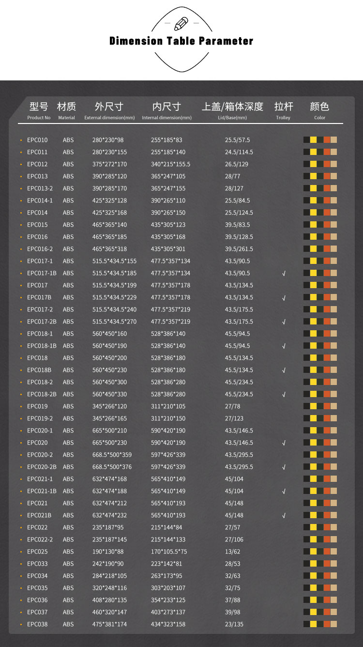The image size is (363, 647).
Task: Click external dimension 375*272*170
Action: coord(110,164)
